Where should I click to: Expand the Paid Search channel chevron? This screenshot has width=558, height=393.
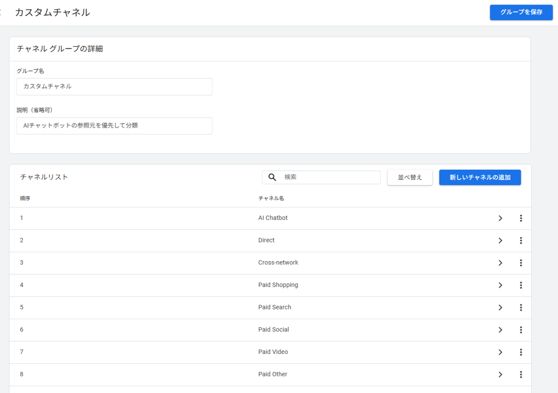pyautogui.click(x=500, y=307)
